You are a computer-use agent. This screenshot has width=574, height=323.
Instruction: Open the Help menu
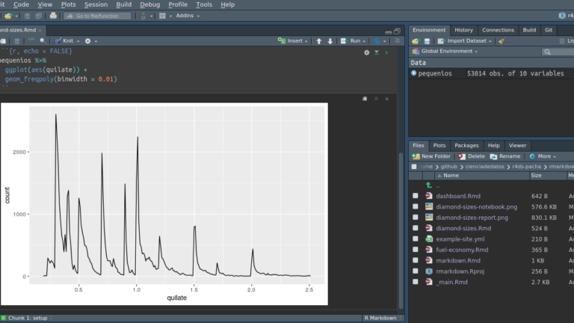click(227, 4)
